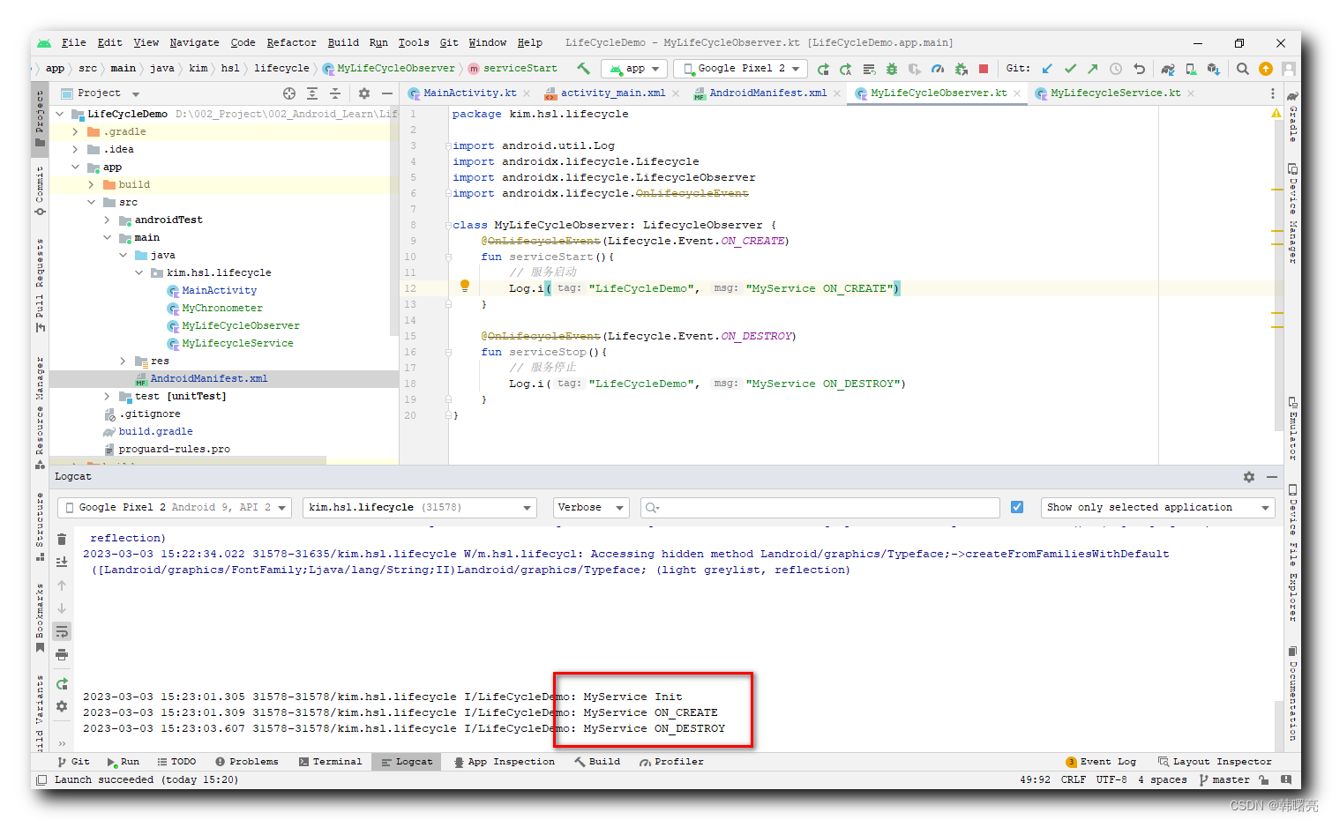Open the Build menu
Image resolution: width=1332 pixels, height=820 pixels.
coord(343,42)
